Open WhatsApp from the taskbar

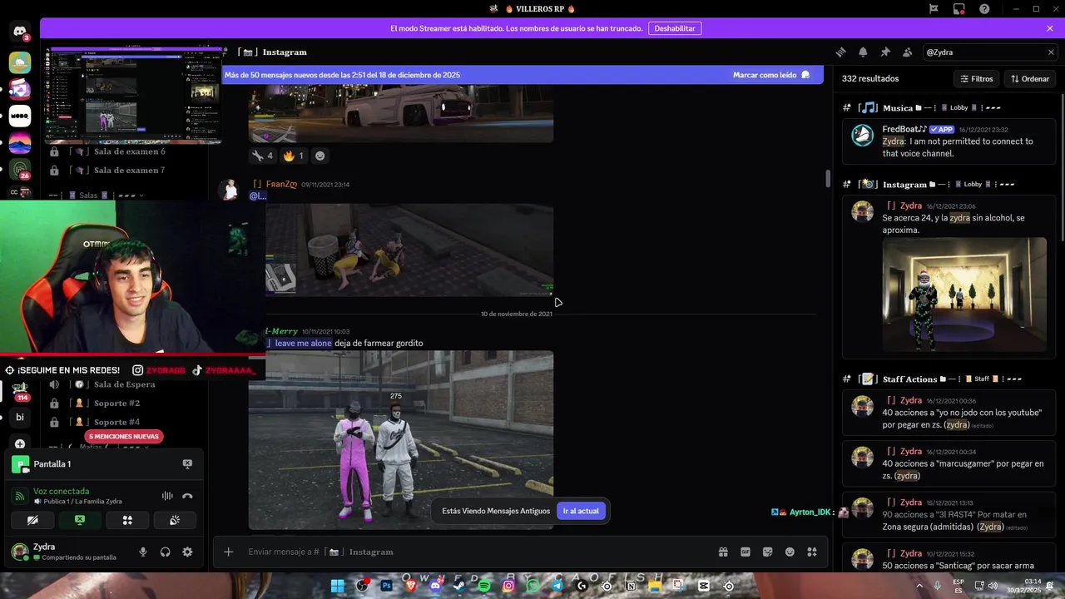532,586
